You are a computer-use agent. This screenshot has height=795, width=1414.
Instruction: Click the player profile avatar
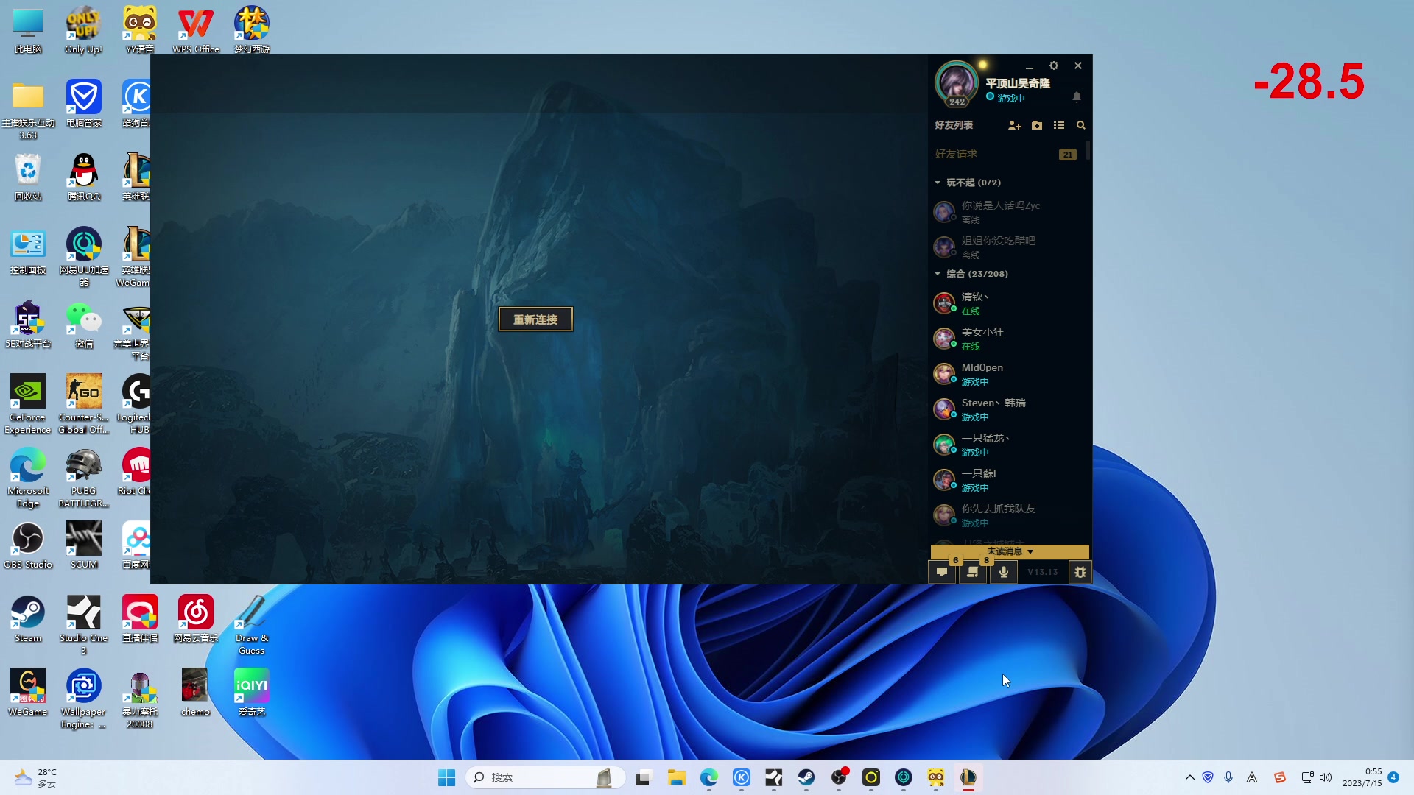coord(956,83)
